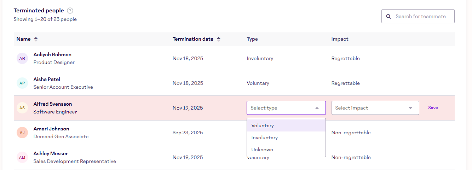
Task: Click Alfred Svensson's AS avatar
Action: click(x=22, y=108)
